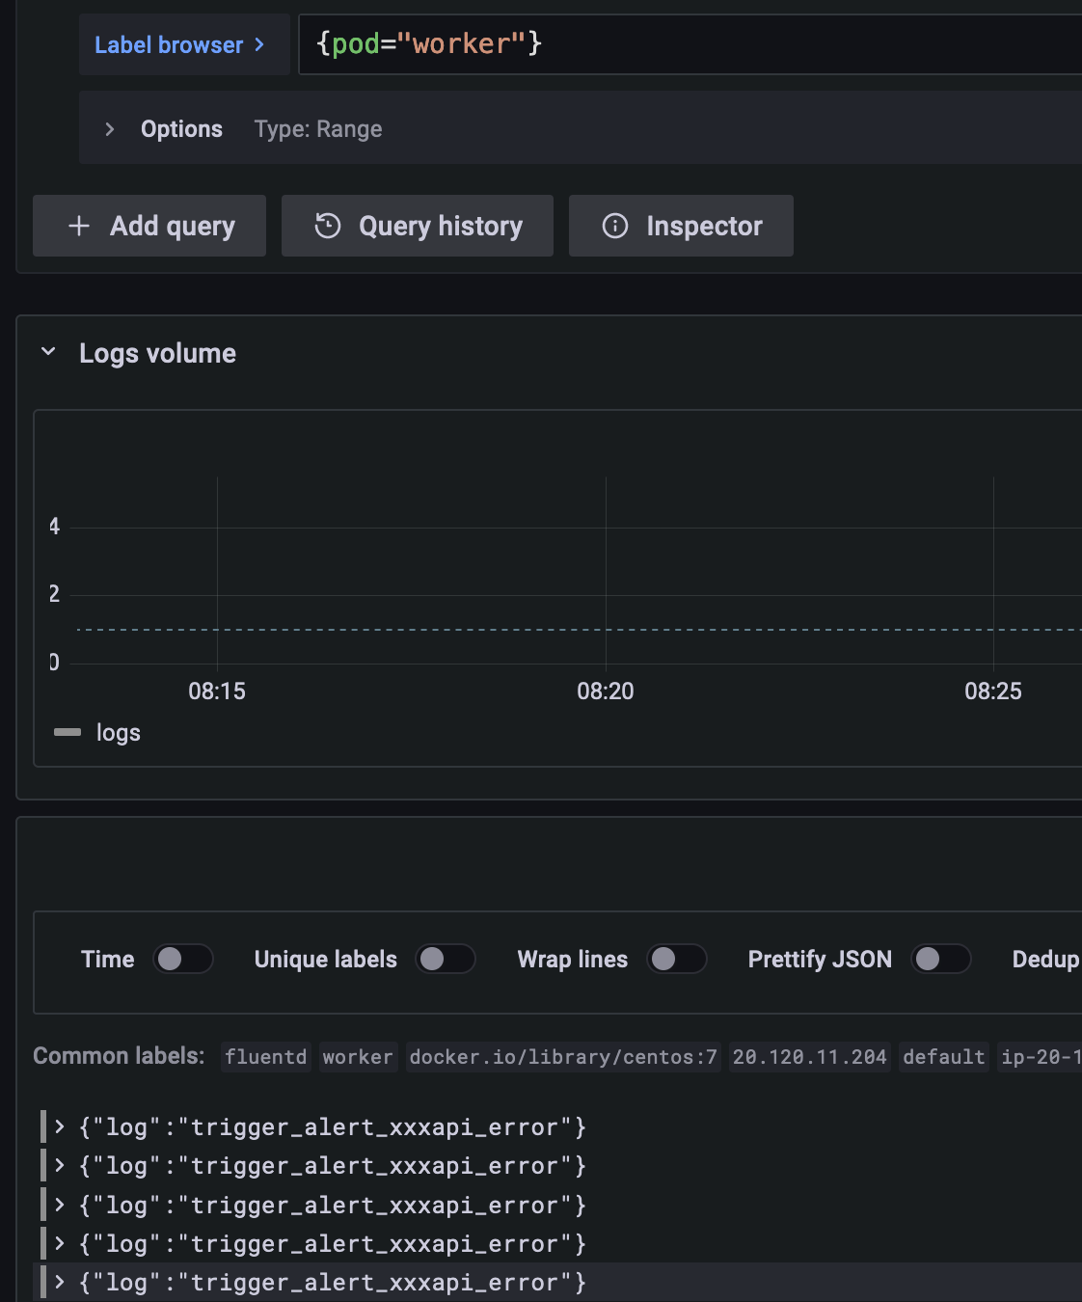1082x1302 pixels.
Task: Click the query input field with pod="worker"
Action: click(690, 44)
